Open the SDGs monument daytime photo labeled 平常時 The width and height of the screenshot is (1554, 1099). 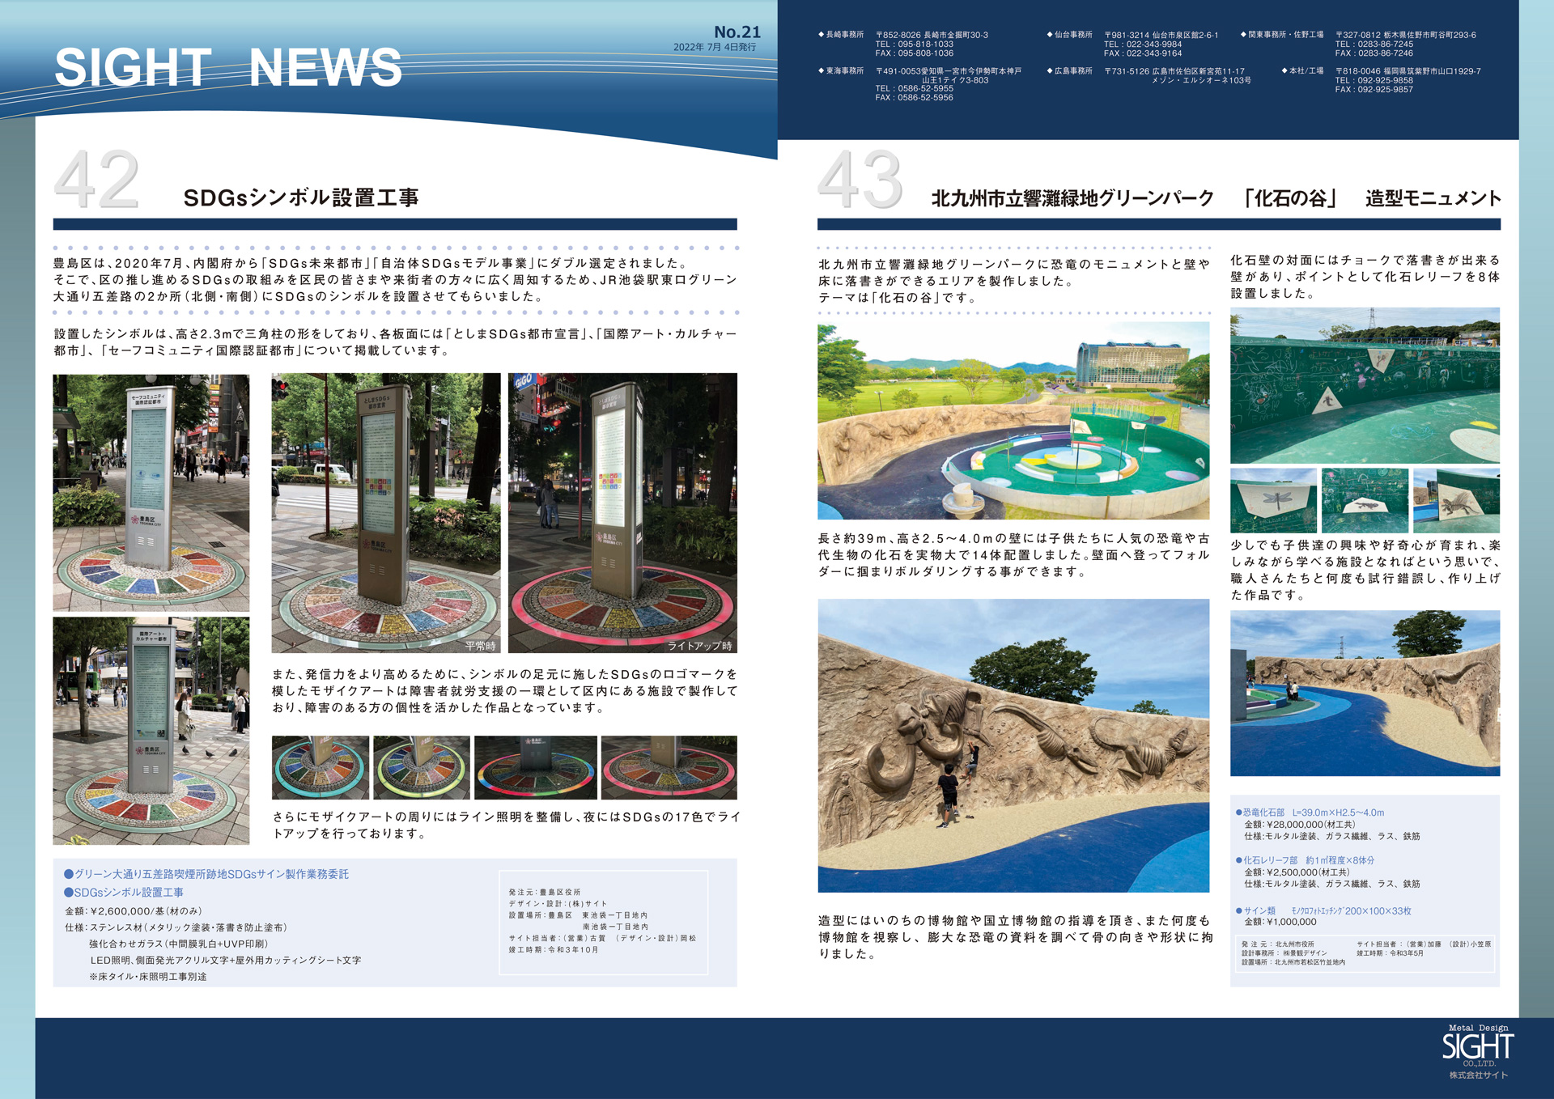(x=385, y=512)
